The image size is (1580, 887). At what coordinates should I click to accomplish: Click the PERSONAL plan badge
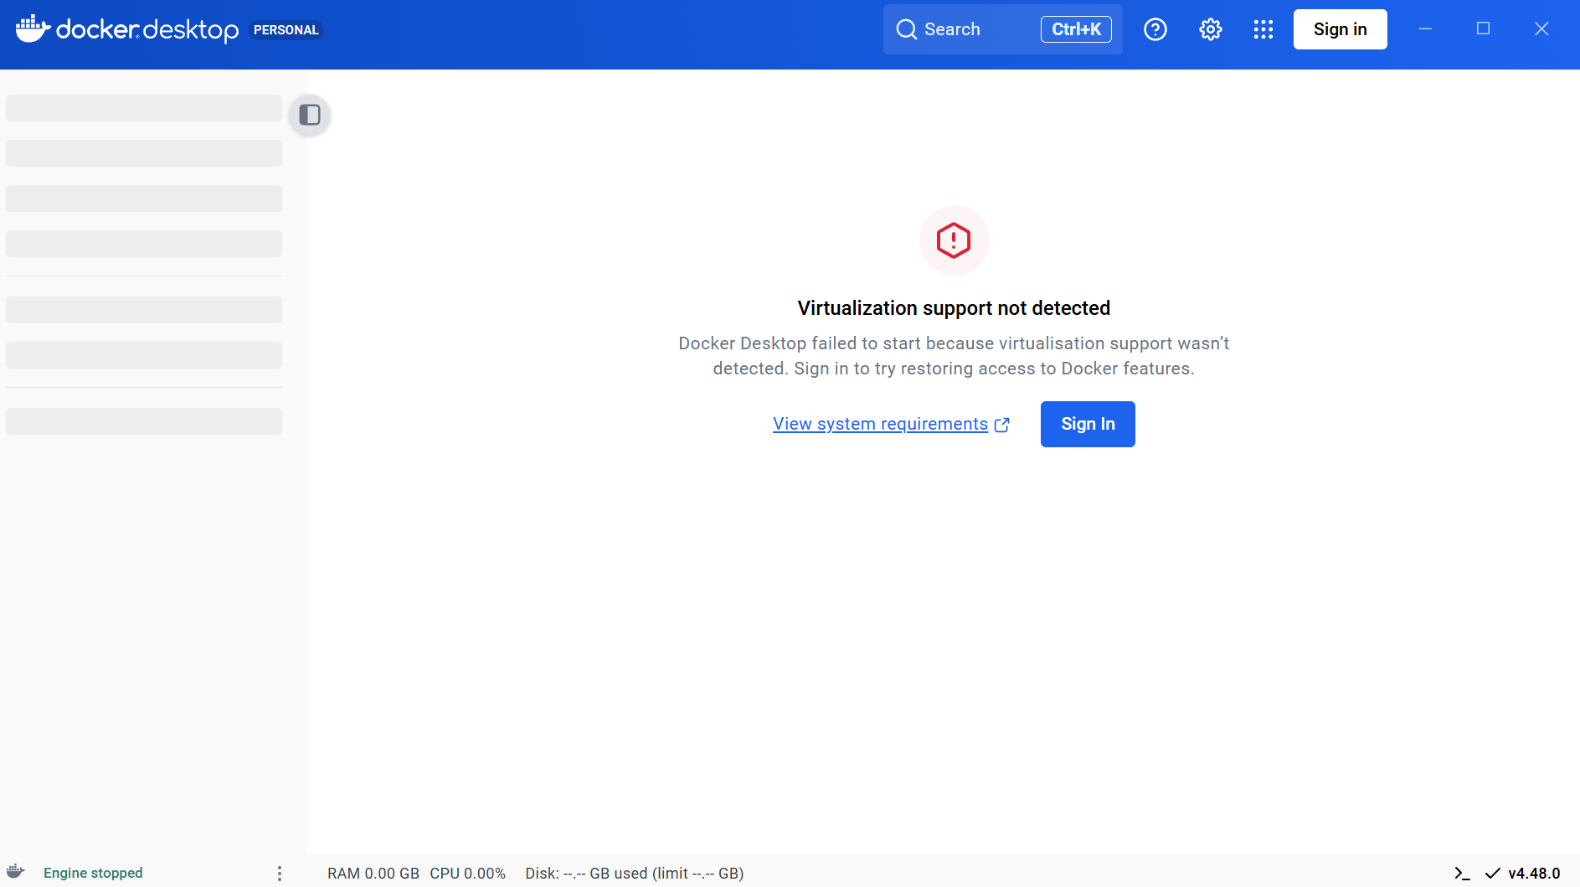tap(286, 30)
